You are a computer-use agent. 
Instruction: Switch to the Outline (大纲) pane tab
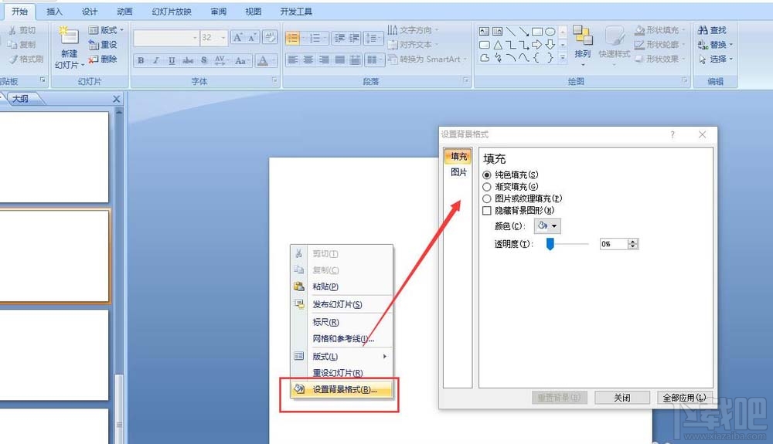click(21, 99)
